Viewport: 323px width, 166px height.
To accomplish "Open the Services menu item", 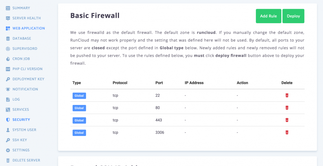I will coord(21,109).
